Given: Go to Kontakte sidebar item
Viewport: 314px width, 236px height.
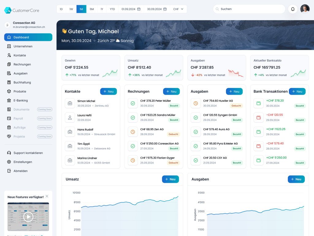Looking at the screenshot, I should click(x=28, y=55).
